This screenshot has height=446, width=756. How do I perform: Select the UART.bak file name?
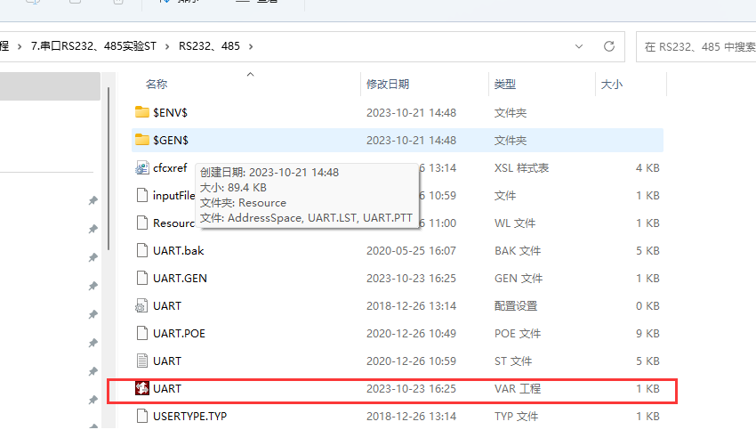179,250
